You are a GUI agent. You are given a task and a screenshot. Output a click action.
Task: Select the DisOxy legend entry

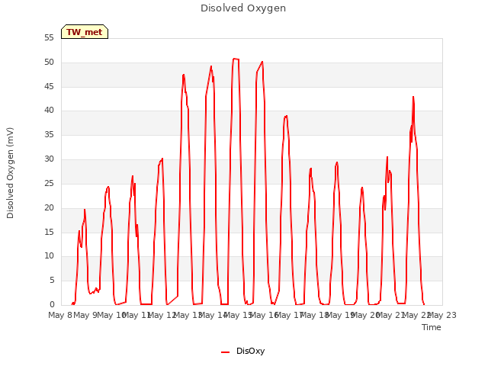(242, 351)
